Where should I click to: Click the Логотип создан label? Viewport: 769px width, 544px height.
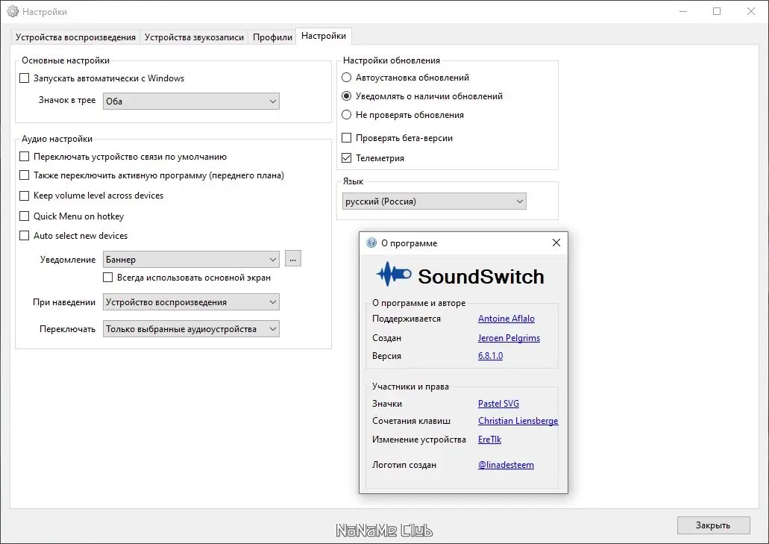click(404, 465)
